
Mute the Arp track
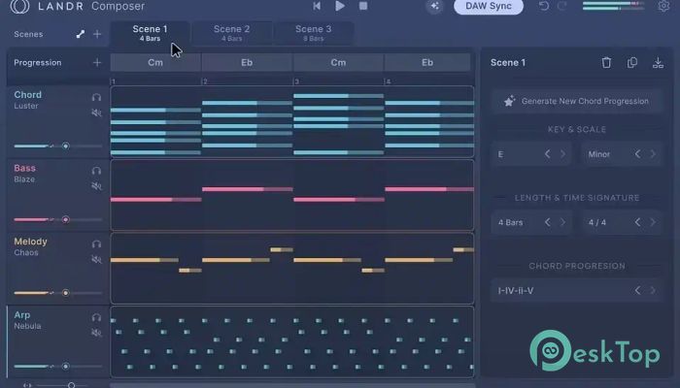[96, 333]
